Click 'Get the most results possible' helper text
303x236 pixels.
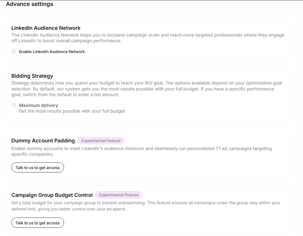[x=72, y=111]
